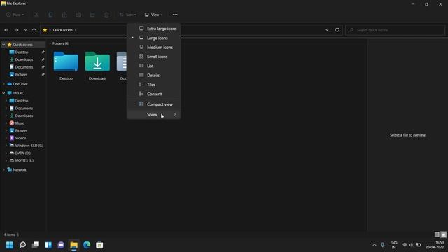Image resolution: width=448 pixels, height=252 pixels.
Task: Open the Show submenu
Action: click(154, 115)
